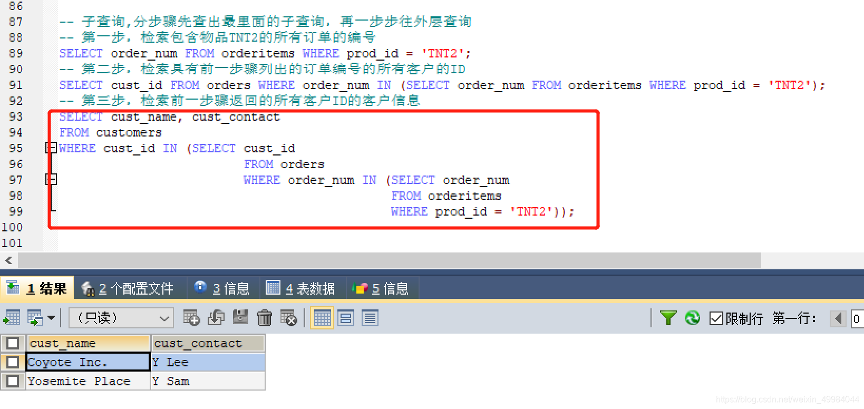Click 'SELECT cust_id' at start of line 91
The height and width of the screenshot is (409, 864).
[x=111, y=85]
